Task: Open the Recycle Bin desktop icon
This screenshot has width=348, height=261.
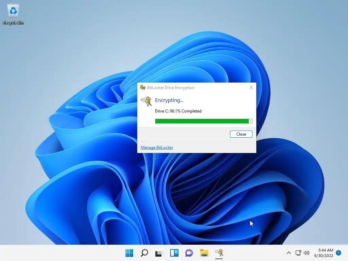Action: 13,14
